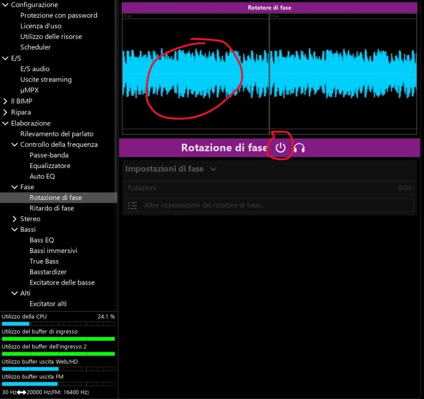The image size is (424, 399).
Task: Open Ritardo di fase
Action: pos(52,208)
